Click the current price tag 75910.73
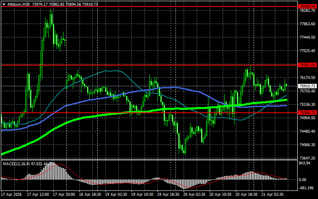The height and width of the screenshot is (199, 318). click(307, 86)
